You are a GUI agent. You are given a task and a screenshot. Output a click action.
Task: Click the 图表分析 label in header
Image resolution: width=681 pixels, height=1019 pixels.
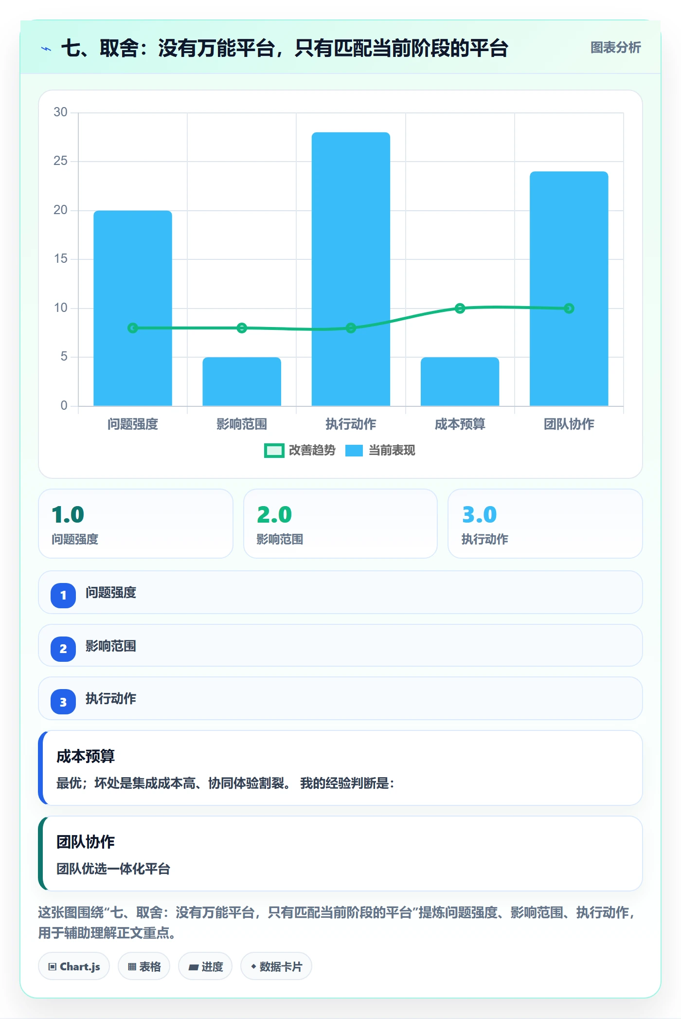tap(615, 48)
